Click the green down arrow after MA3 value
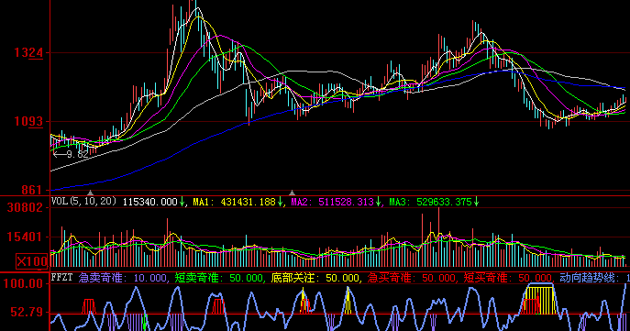The width and height of the screenshot is (630, 331). click(477, 202)
